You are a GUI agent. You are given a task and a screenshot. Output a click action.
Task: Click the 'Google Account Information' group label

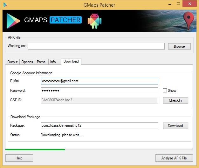(31, 73)
